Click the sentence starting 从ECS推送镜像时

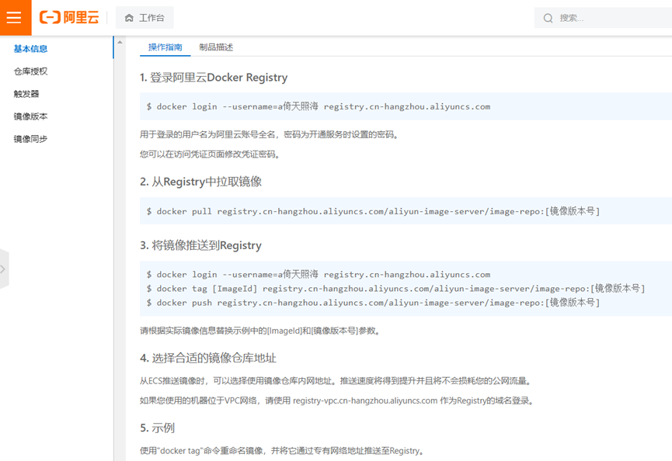pos(337,380)
